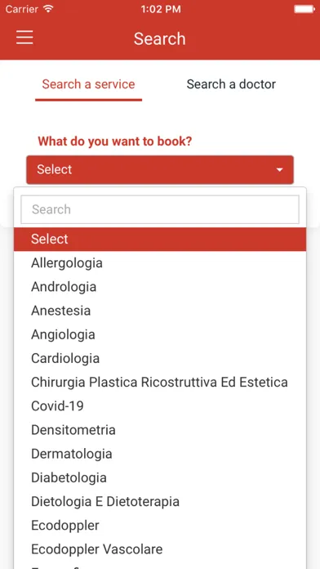
Task: Choose Dietologia E Dietoterapia
Action: pos(160,501)
